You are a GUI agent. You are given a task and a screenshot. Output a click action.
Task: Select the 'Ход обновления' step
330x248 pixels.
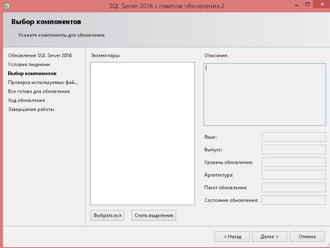26,100
